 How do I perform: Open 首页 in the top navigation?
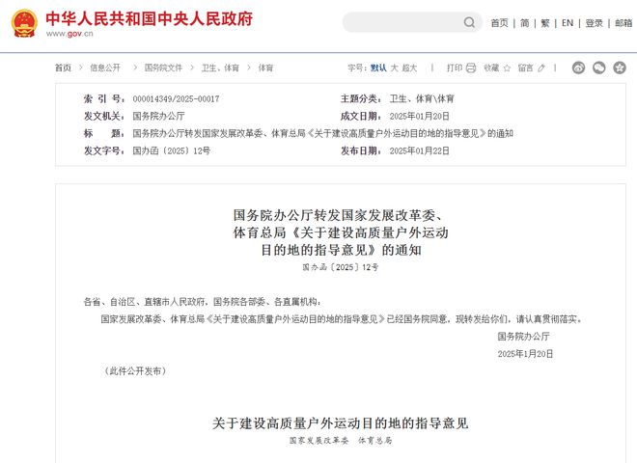click(499, 23)
